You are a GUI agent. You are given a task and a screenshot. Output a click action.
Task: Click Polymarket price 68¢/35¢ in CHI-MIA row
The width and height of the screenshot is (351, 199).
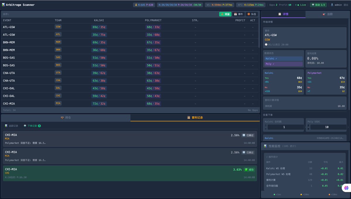153,103
